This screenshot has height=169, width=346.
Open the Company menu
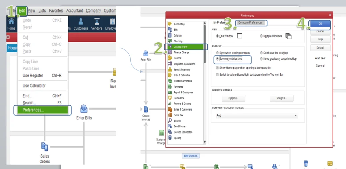pos(93,11)
